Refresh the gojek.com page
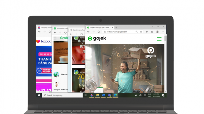 point(99,32)
